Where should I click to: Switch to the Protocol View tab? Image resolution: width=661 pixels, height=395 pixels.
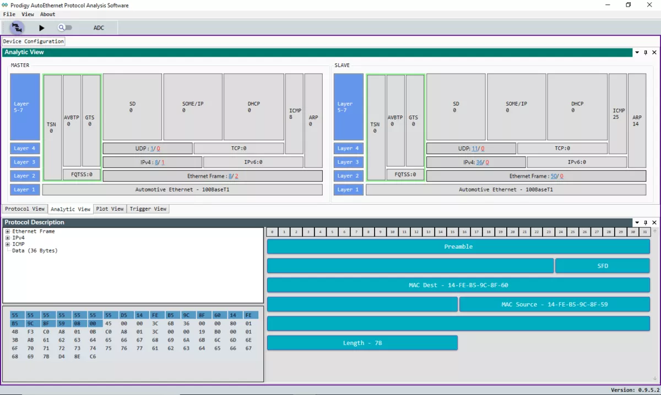tap(25, 209)
